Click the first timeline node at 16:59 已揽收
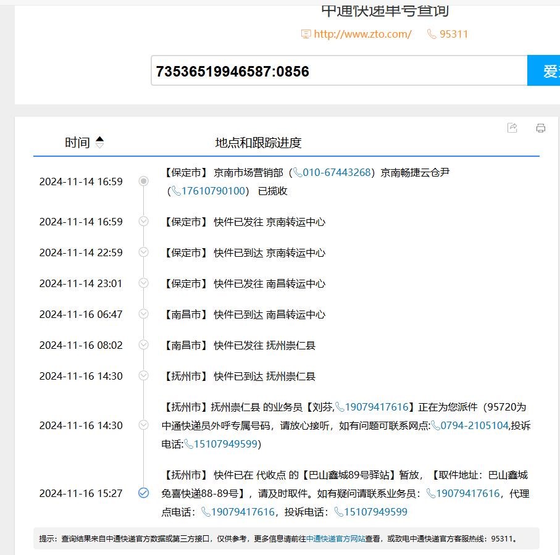 point(144,181)
